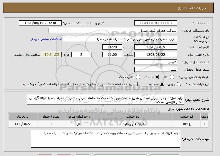The height and width of the screenshot is (156, 220).
Task: Click the تعداد / مقدار column header
Action: 51,117
